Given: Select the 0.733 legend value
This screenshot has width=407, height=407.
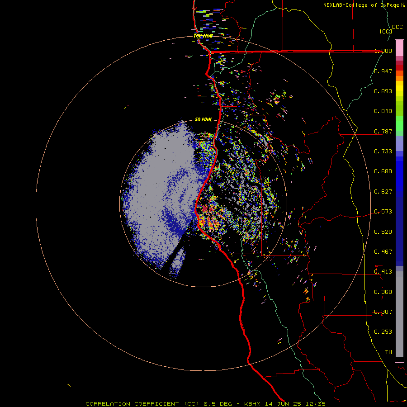Looking at the screenshot, I should coord(383,151).
